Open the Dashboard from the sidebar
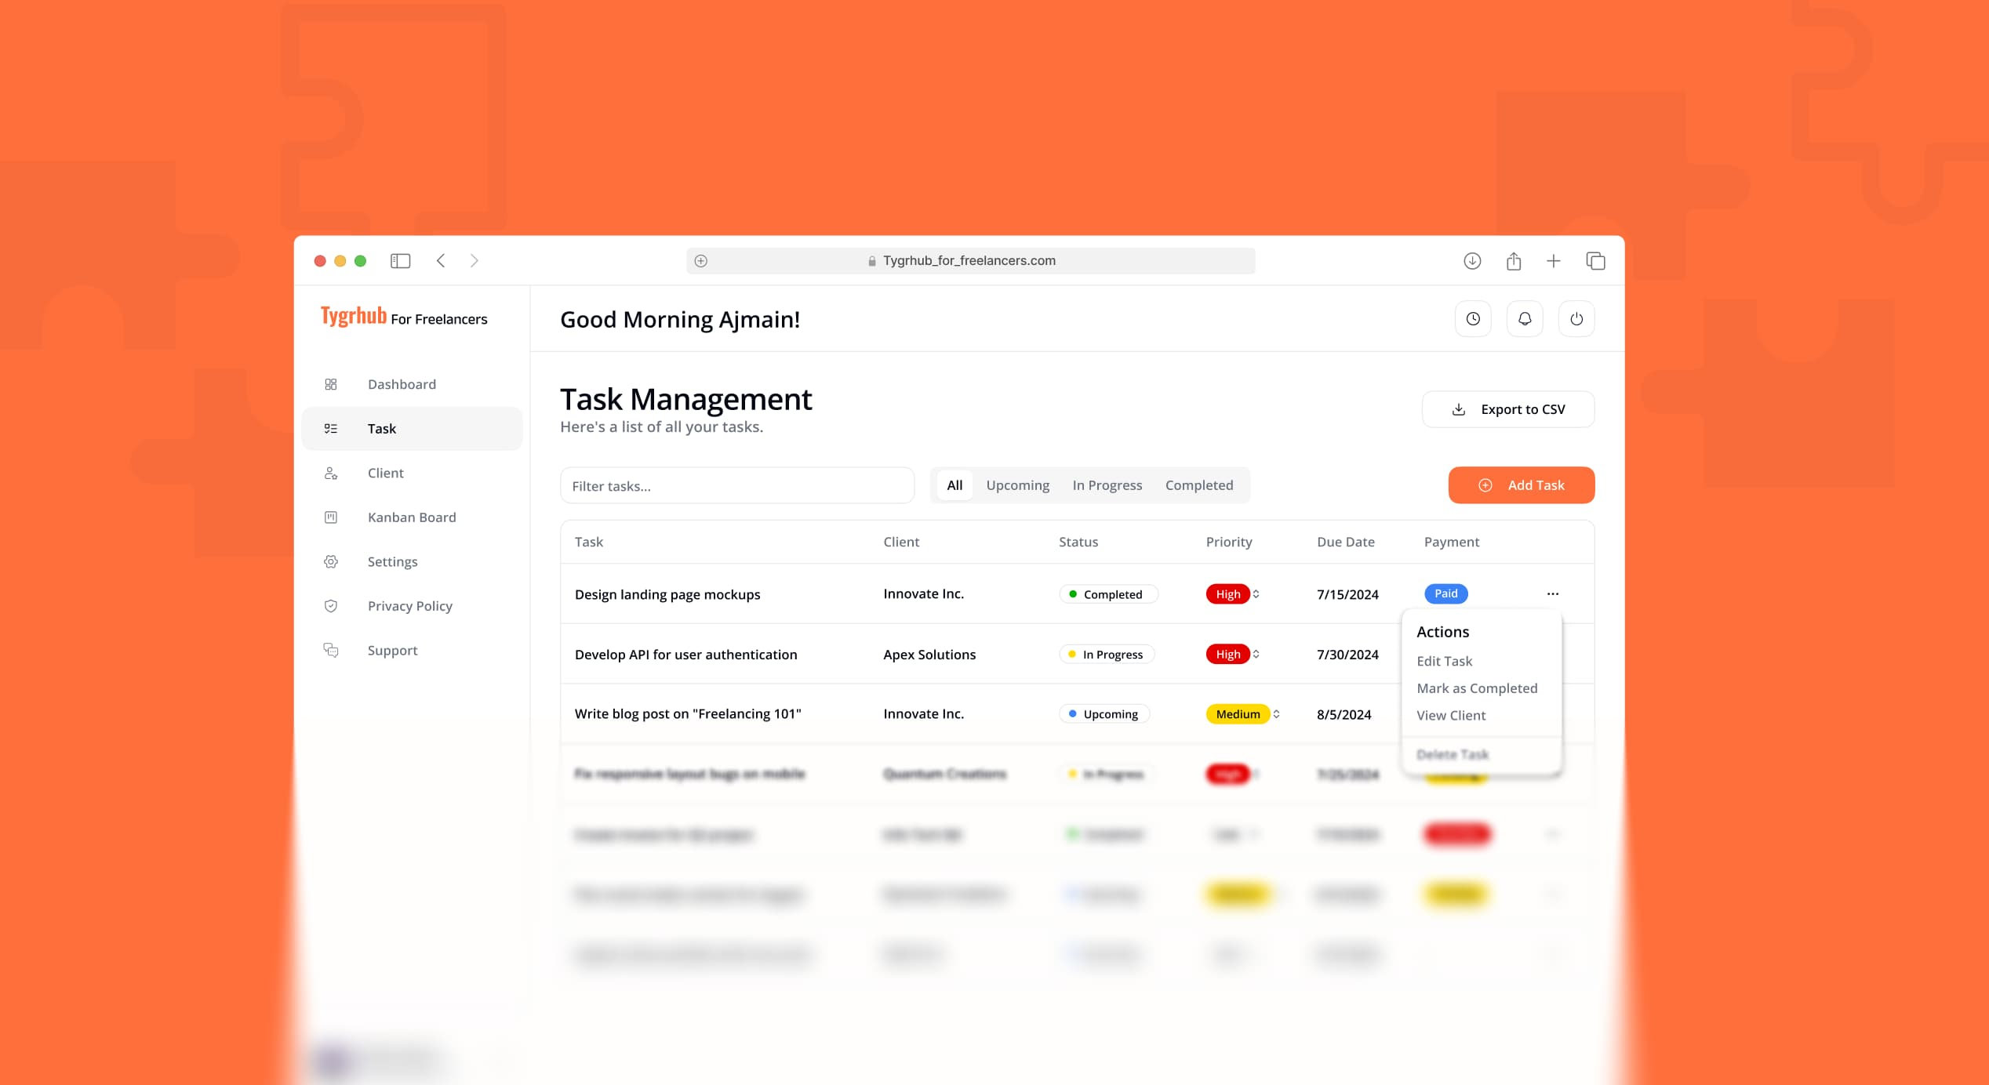Viewport: 1989px width, 1085px height. pos(402,383)
